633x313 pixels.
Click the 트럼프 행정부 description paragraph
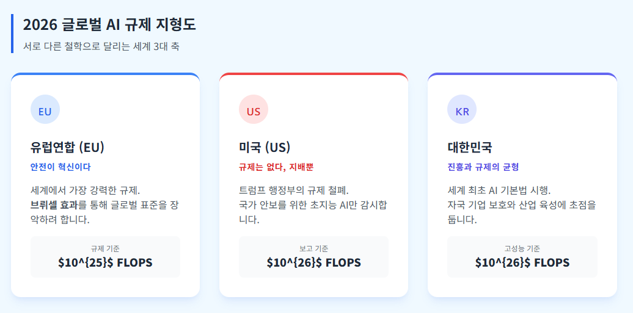tap(313, 205)
